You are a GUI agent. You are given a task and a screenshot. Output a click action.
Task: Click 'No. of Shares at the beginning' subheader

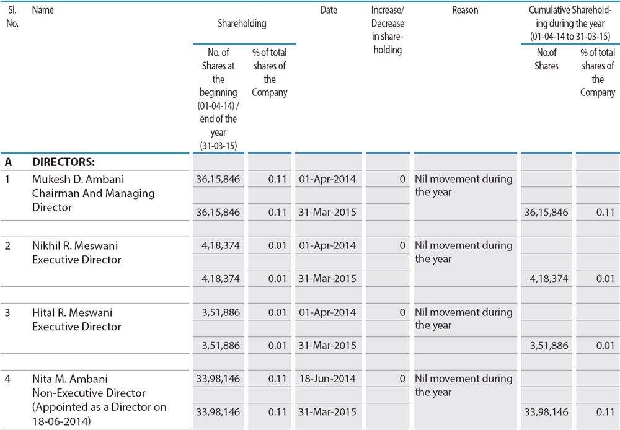coord(218,99)
